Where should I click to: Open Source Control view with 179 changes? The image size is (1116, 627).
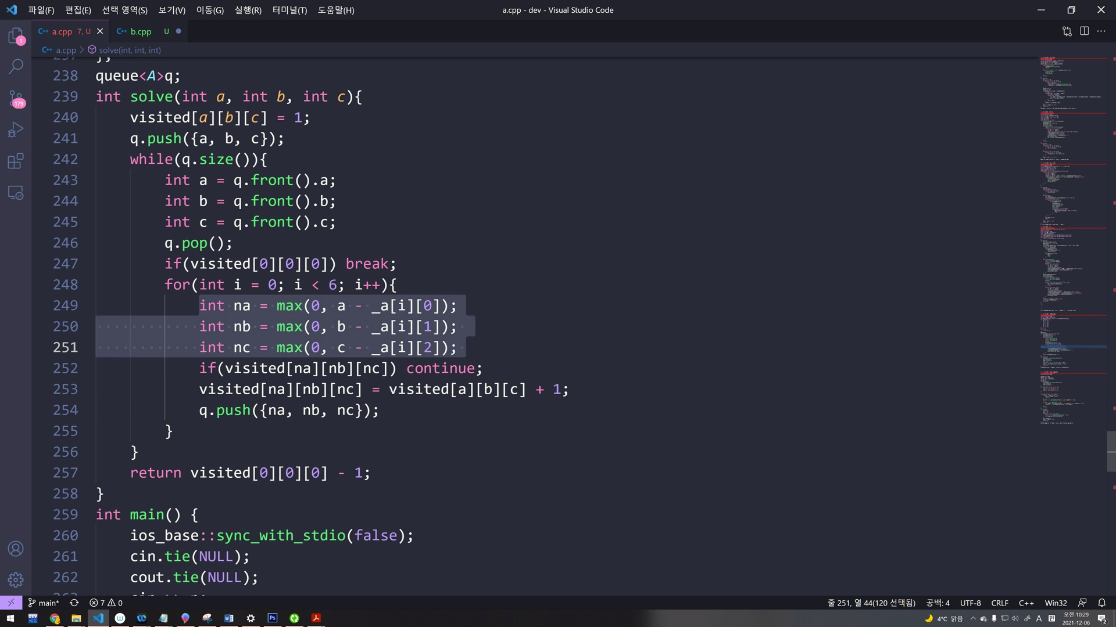tap(16, 98)
